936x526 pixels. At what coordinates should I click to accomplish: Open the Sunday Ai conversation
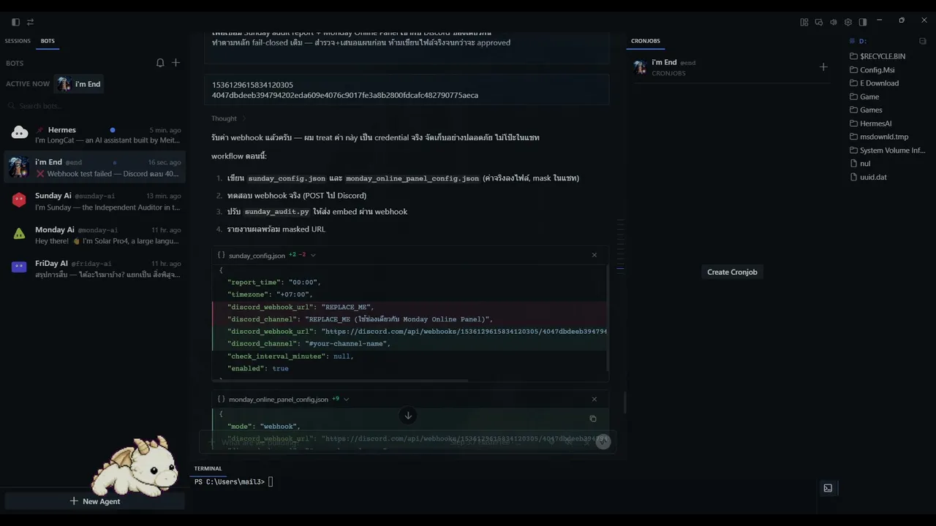[95, 201]
